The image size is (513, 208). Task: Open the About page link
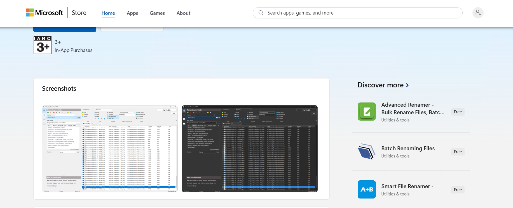[183, 13]
